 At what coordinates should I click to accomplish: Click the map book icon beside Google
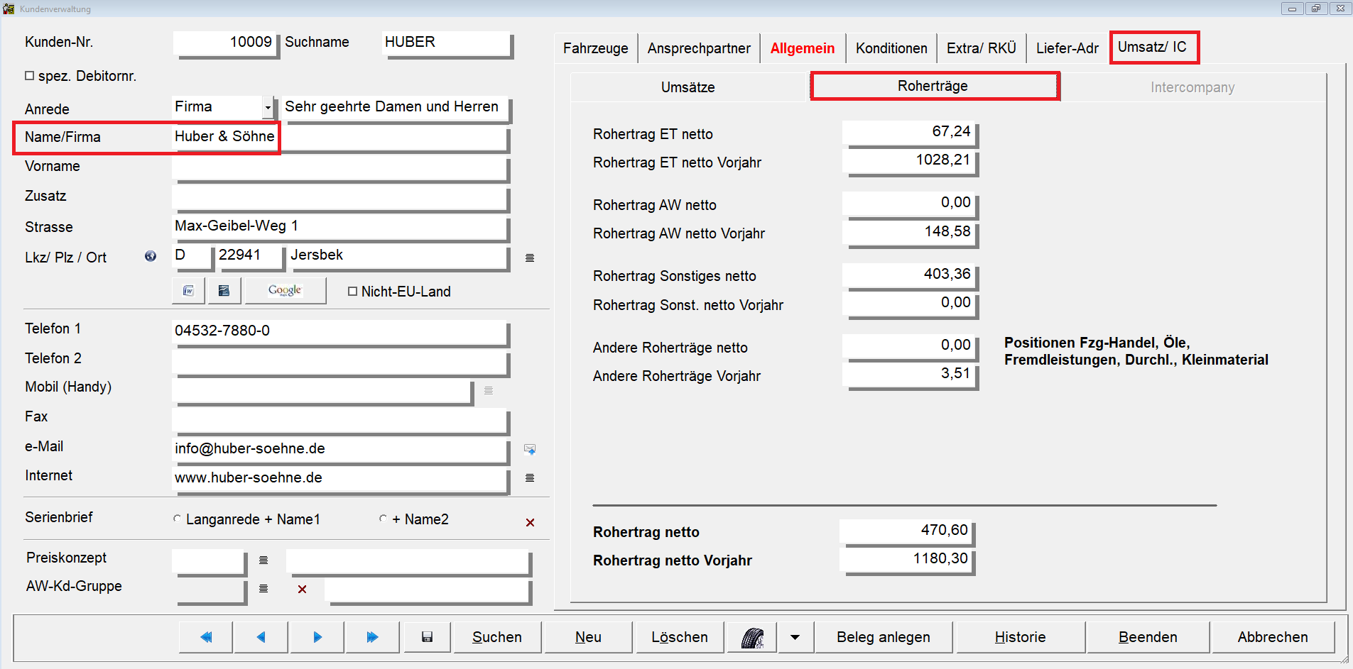pos(224,291)
